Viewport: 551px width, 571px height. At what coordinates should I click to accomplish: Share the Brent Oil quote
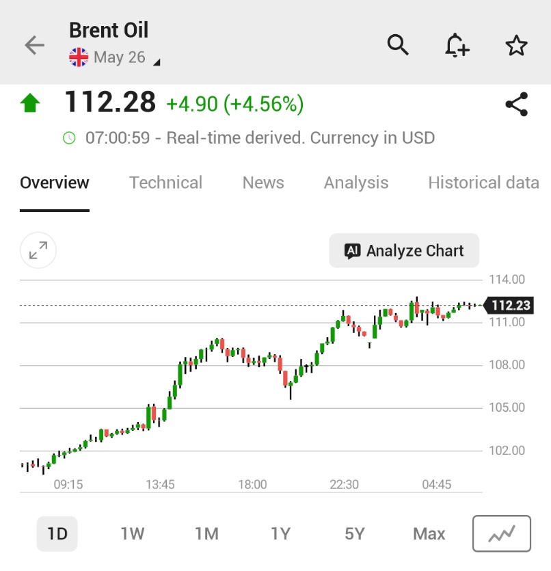pyautogui.click(x=516, y=104)
